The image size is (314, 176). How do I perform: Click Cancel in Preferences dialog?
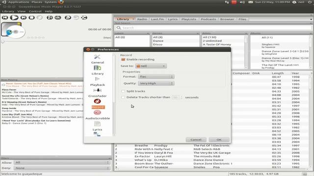click(196, 140)
